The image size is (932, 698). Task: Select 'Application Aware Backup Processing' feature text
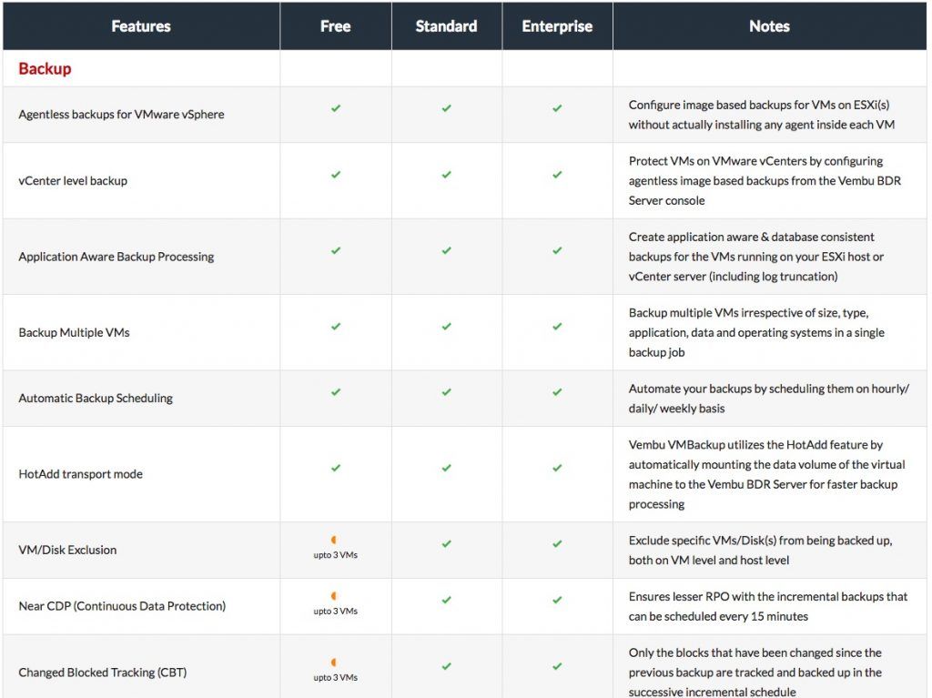tap(116, 257)
